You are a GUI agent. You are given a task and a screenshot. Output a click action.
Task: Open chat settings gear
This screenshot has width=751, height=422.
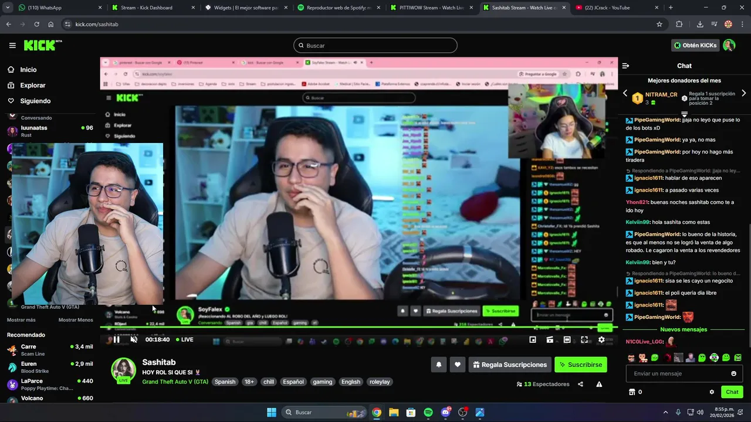[x=712, y=392]
